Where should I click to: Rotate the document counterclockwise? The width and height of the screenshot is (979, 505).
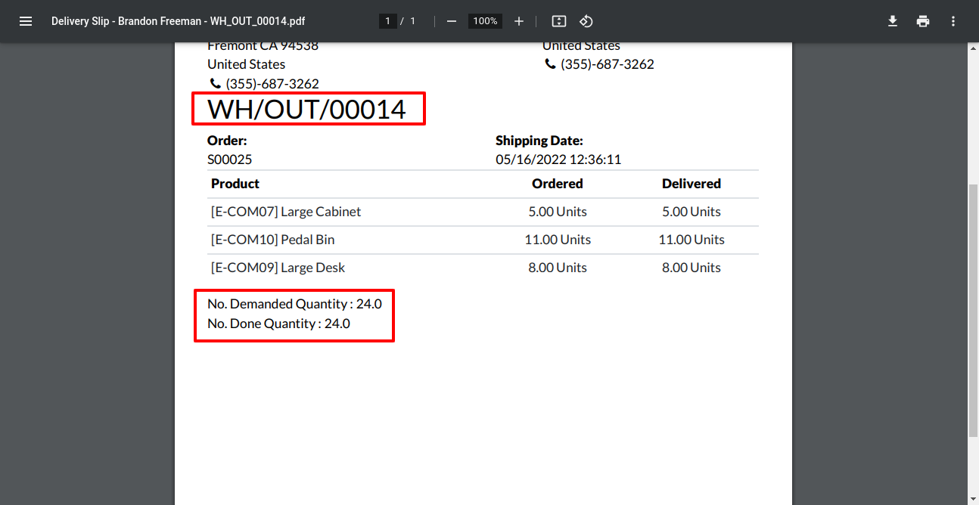click(x=586, y=21)
